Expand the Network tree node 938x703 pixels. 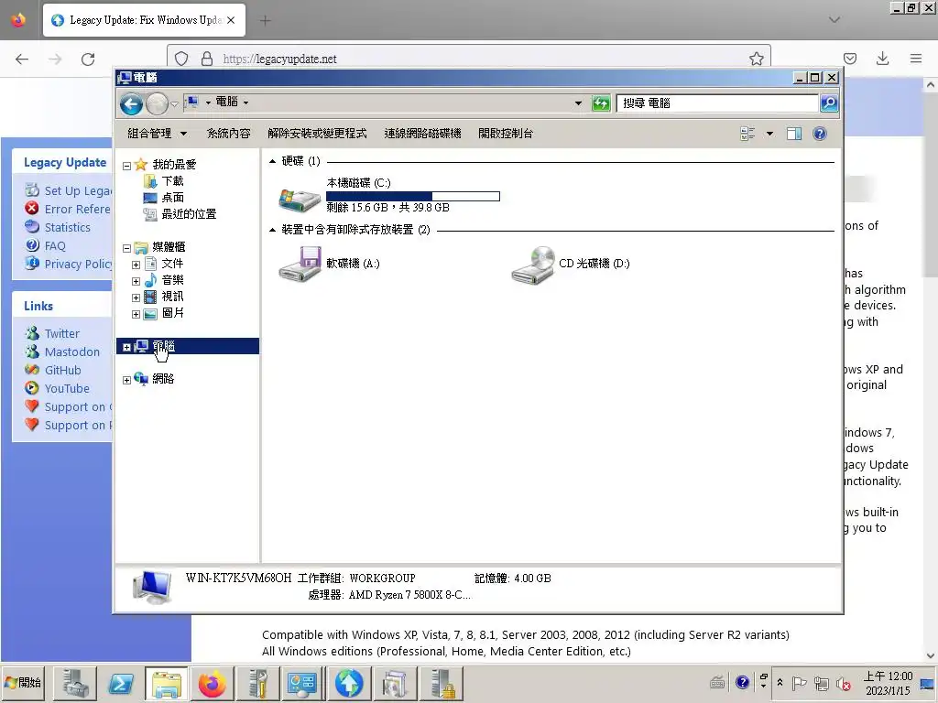point(126,380)
